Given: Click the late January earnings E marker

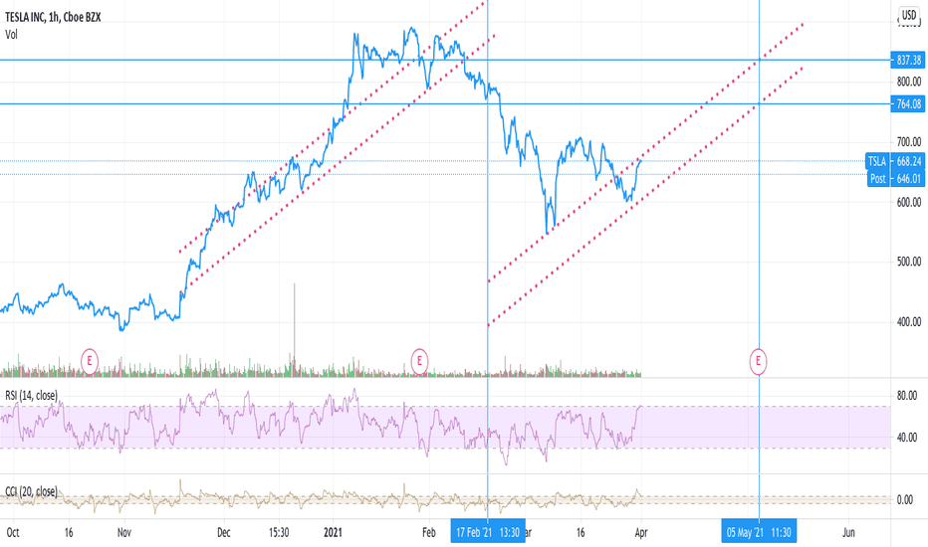Looking at the screenshot, I should [x=419, y=361].
